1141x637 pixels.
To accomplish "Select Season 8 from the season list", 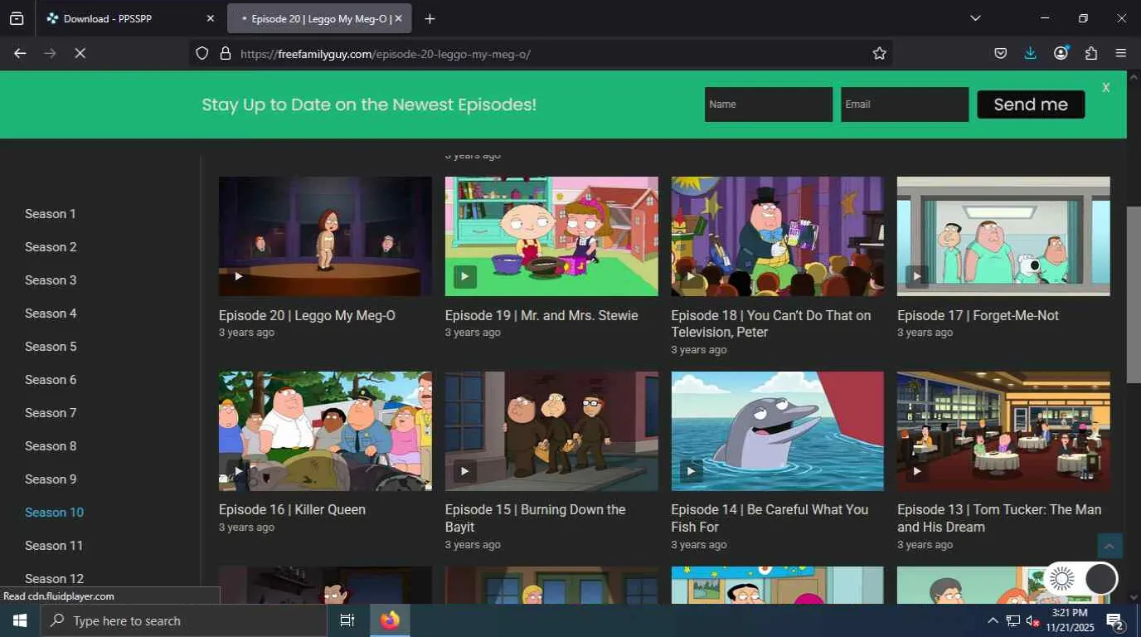I will [51, 446].
